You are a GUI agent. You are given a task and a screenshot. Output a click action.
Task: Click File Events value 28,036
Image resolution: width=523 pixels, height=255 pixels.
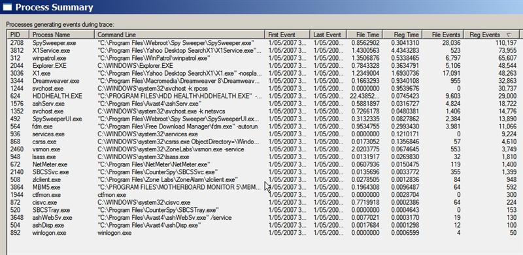coord(451,43)
